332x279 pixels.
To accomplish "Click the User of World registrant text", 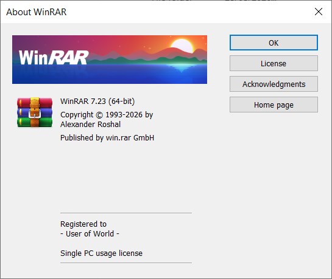I will 90,234.
